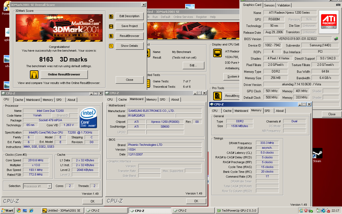The height and width of the screenshot is (214, 342).
Task: Click the Show Desktop quick launch icon
Action: tap(25, 211)
